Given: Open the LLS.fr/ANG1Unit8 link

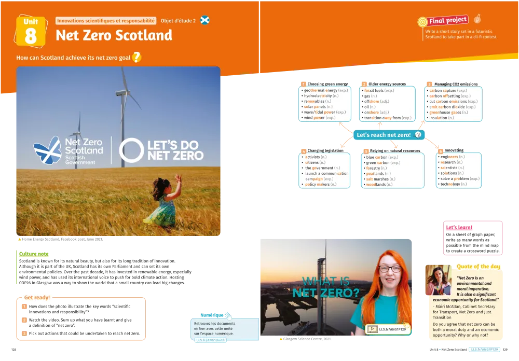Looking at the screenshot, I should 211,340.
